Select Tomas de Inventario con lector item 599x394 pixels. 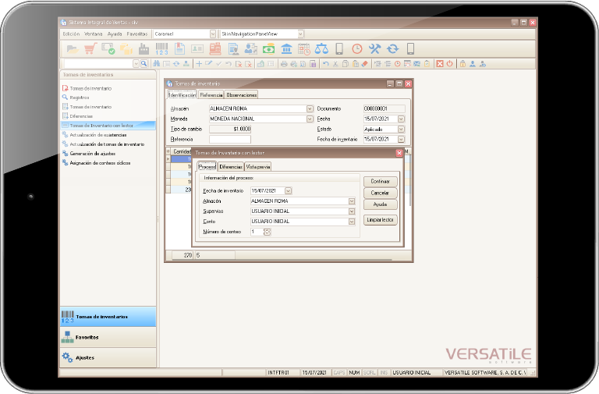(x=108, y=126)
